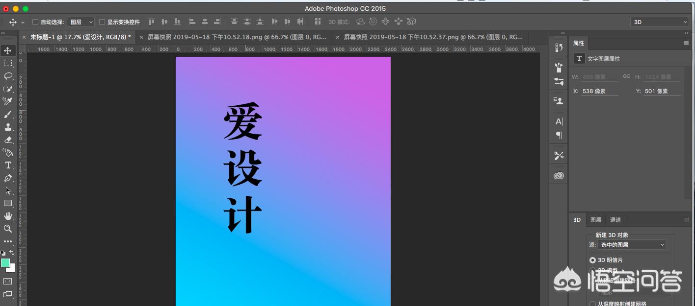Open the 源 dropdown showing 选中的图层
This screenshot has height=306, width=695.
pyautogui.click(x=632, y=244)
